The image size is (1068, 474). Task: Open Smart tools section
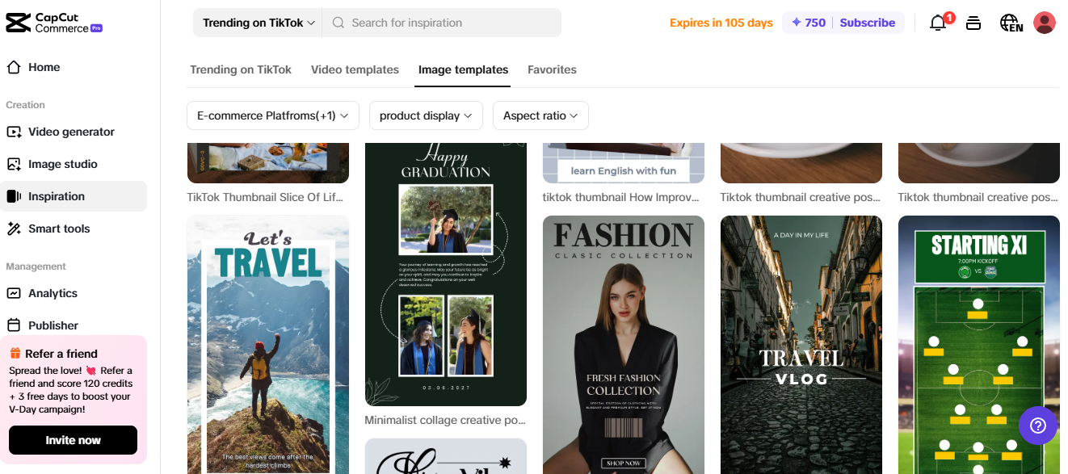pos(74,229)
